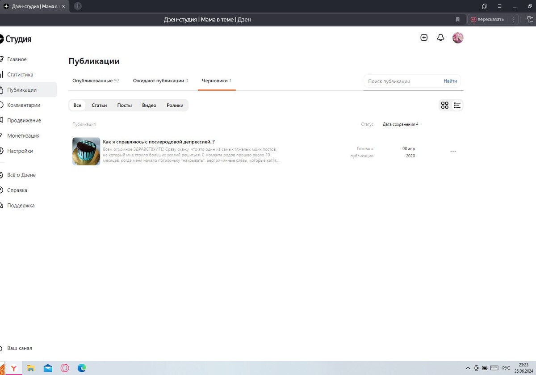Click the camera icon in system tray

click(x=477, y=368)
